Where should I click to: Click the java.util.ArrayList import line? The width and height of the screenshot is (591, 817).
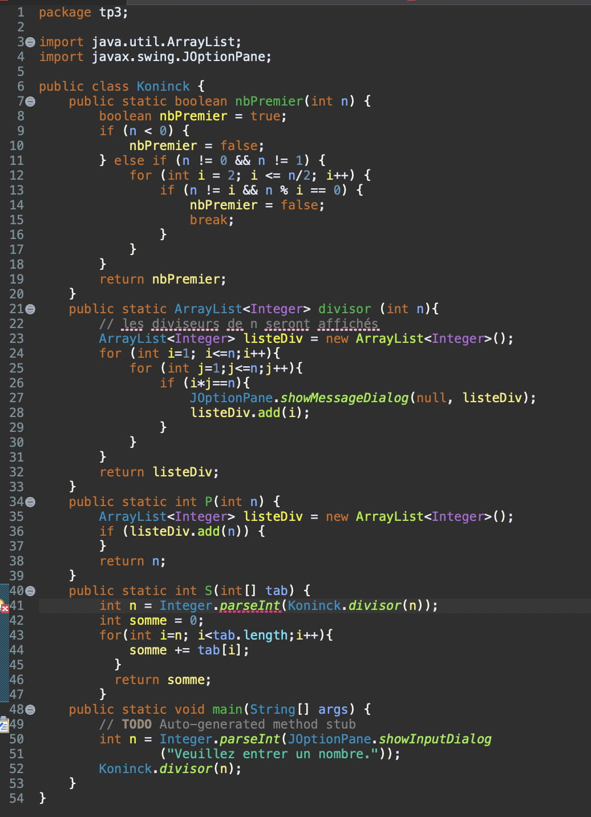point(140,42)
